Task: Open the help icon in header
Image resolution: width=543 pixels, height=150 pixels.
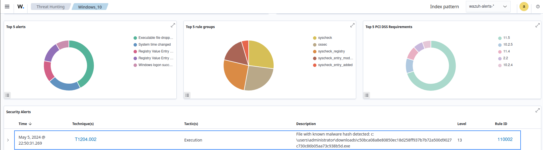Action: (x=538, y=7)
